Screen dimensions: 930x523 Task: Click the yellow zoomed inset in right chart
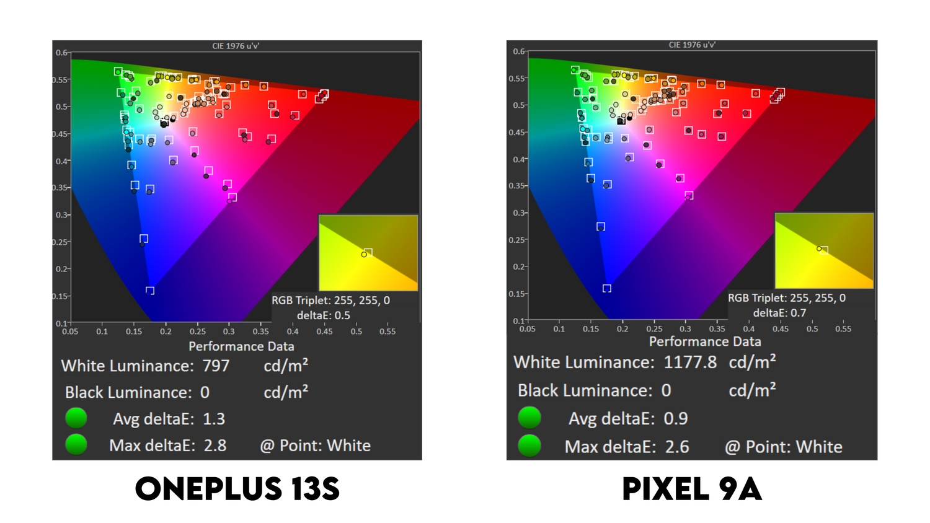pos(824,250)
